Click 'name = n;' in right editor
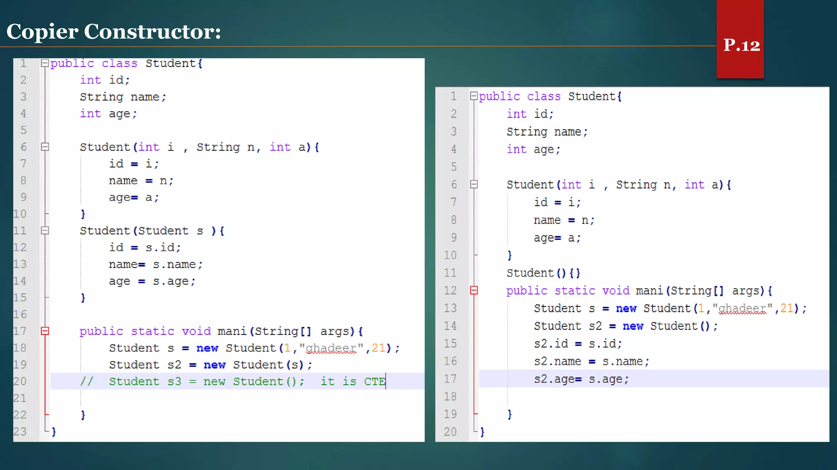837x470 pixels. coord(564,220)
